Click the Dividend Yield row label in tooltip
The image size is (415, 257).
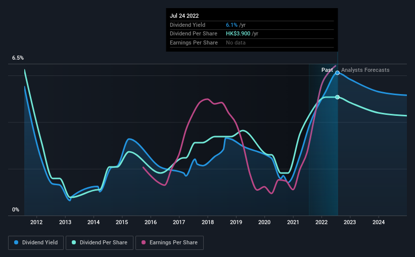(188, 25)
